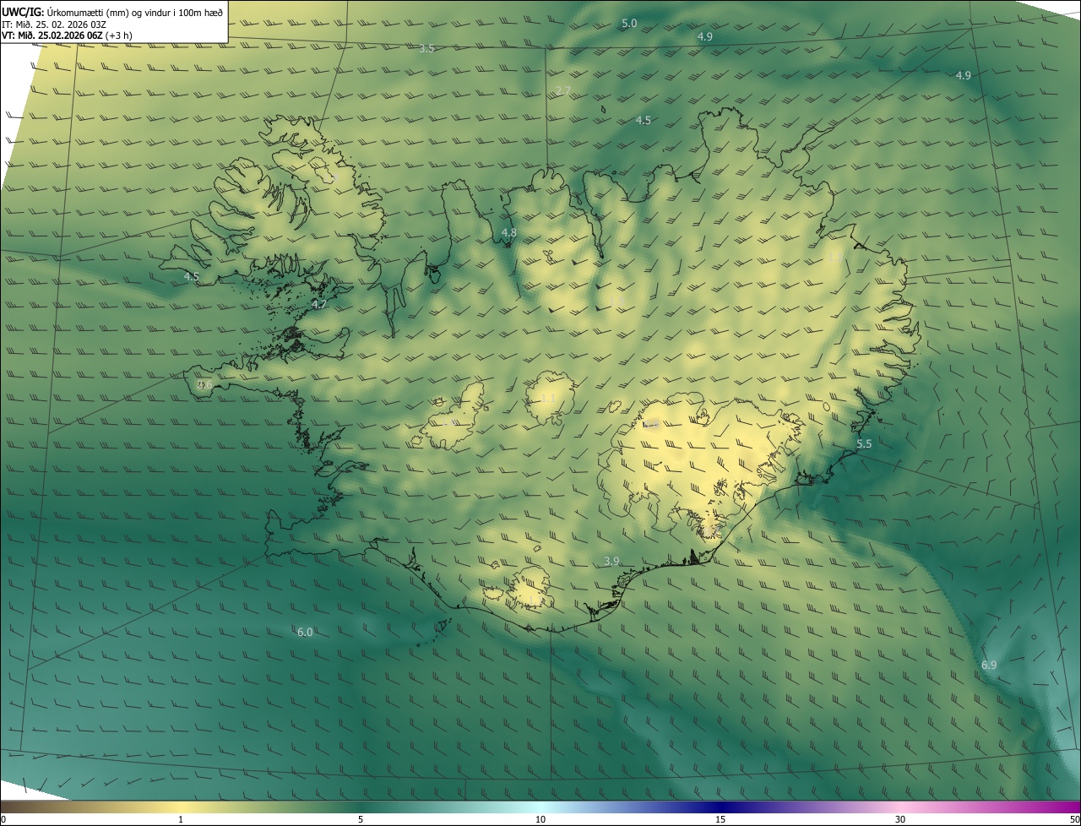Click the 0 tick on the color scale
The image size is (1081, 826).
point(3,819)
